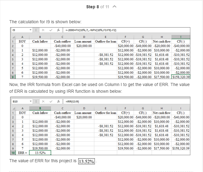203x172 pixels.
Task: Select column A header in upper spreadsheet
Action: click(22, 37)
